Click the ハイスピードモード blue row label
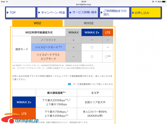The width and height of the screenshot is (167, 124). 48,47
